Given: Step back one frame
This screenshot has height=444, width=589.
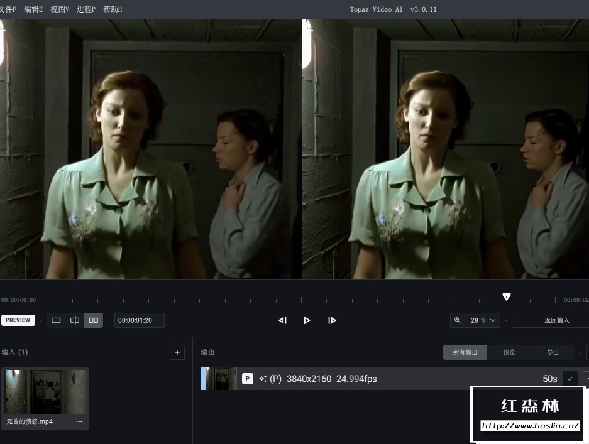Looking at the screenshot, I should click(282, 320).
